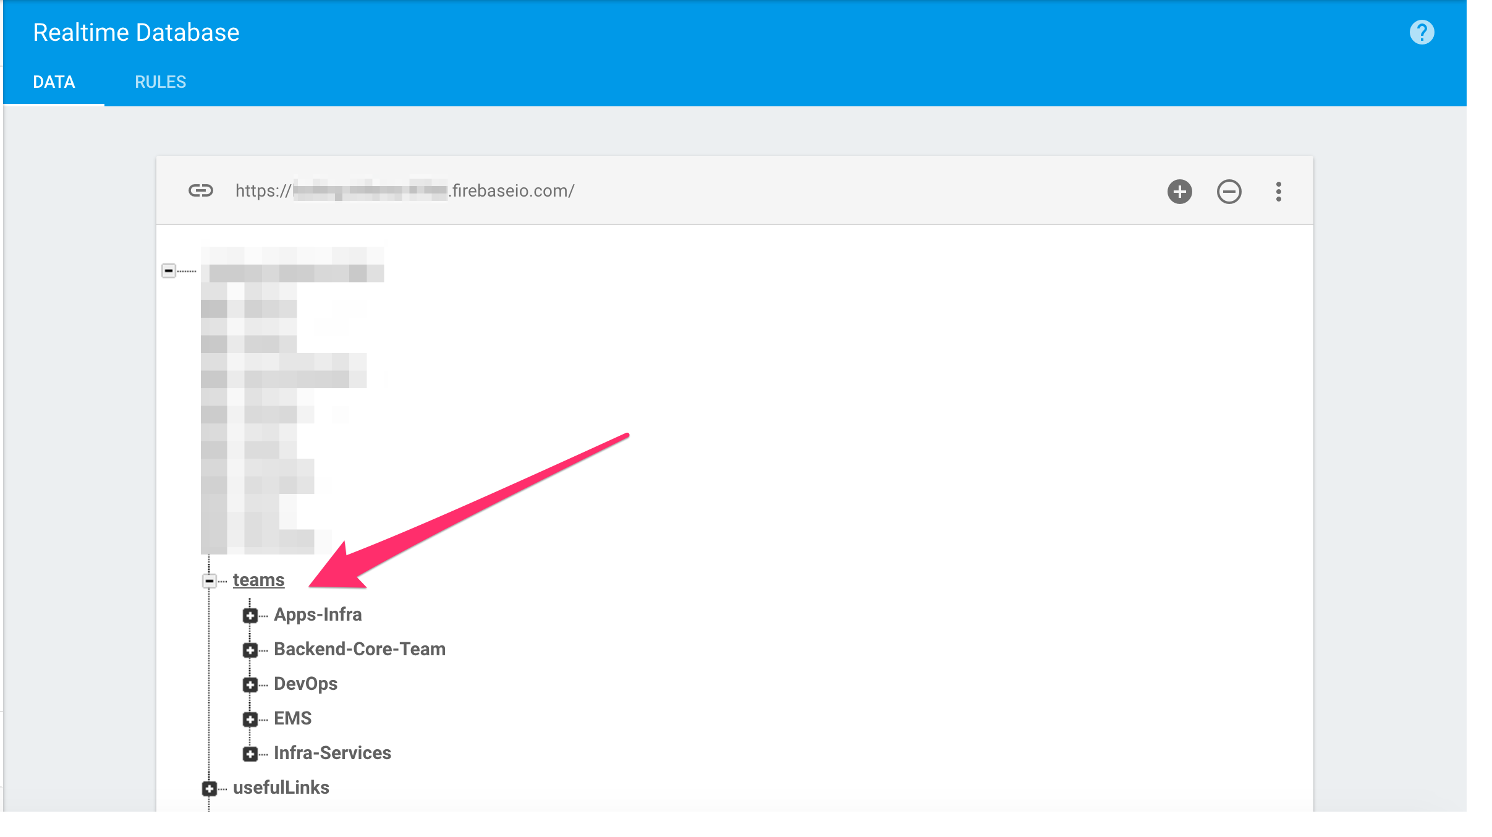This screenshot has height=837, width=1492.
Task: Select the Infra-Services label
Action: 332,753
